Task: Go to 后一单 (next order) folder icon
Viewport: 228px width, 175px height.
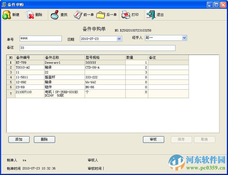Action: click(101, 15)
